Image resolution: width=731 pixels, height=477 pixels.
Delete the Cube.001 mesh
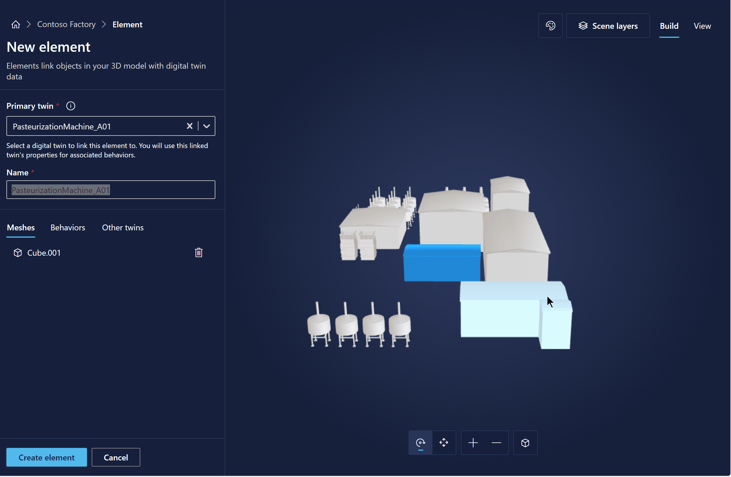tap(199, 252)
